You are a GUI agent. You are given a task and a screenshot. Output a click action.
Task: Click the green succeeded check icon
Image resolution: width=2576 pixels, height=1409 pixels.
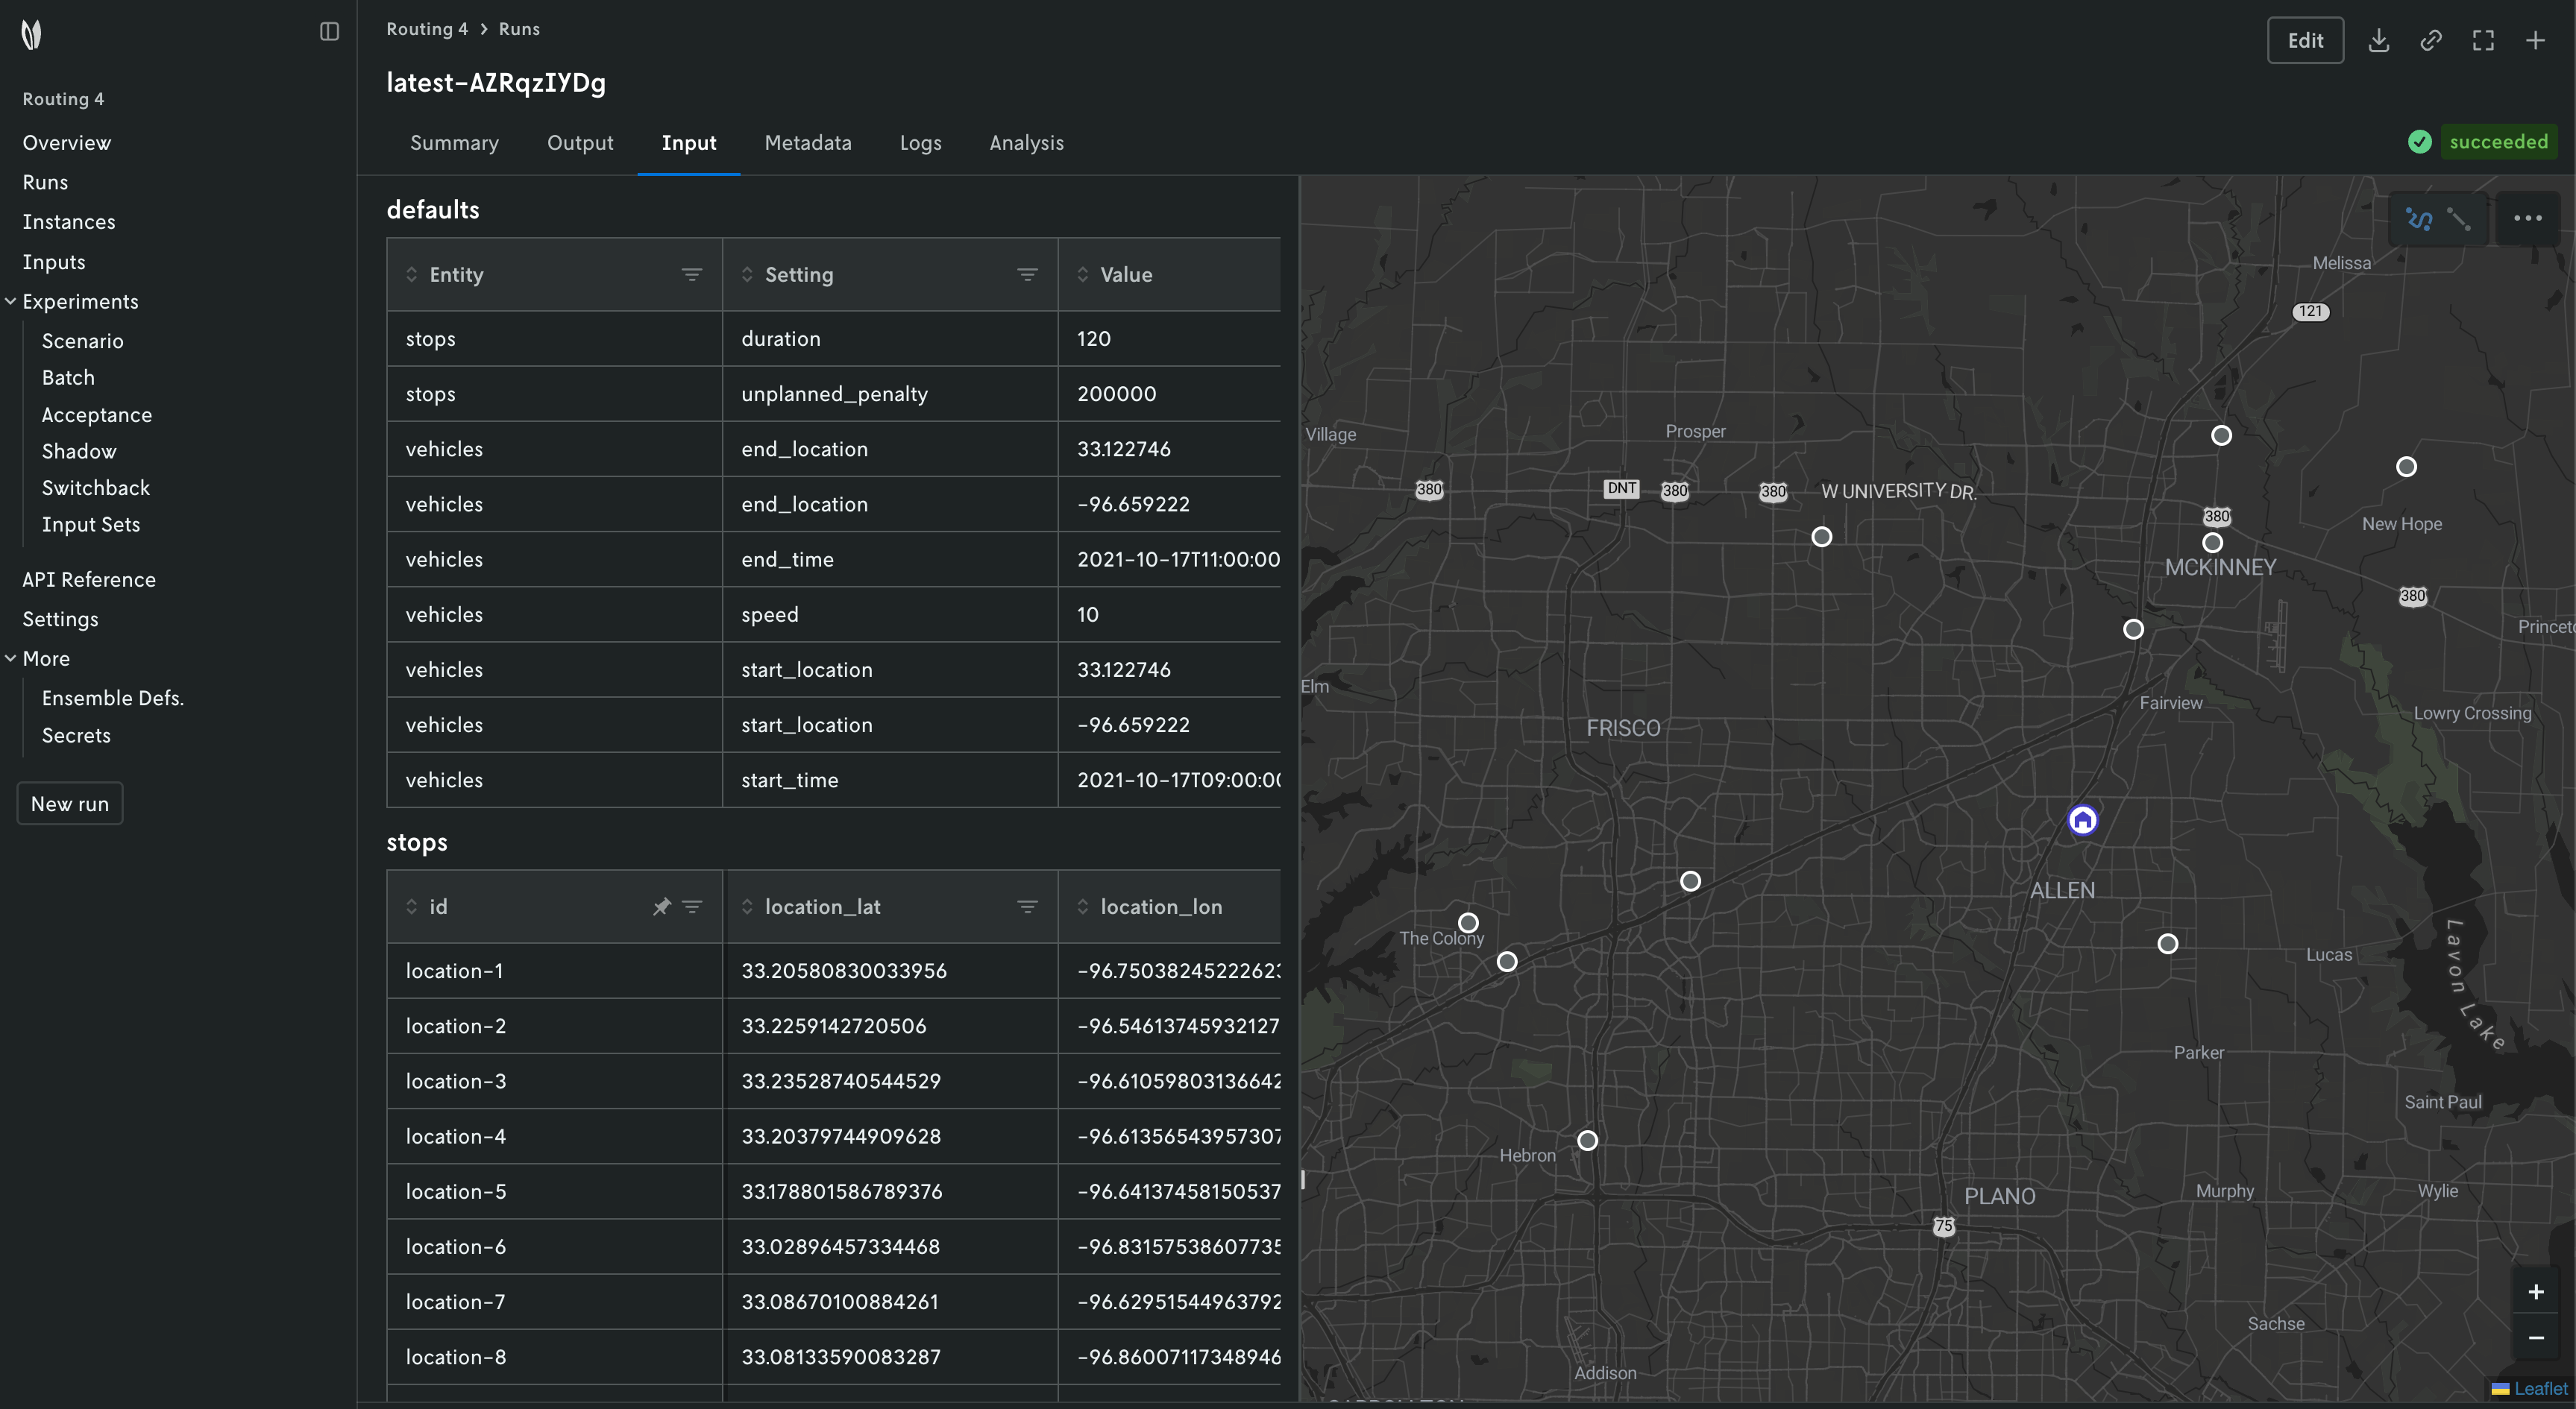[2419, 142]
